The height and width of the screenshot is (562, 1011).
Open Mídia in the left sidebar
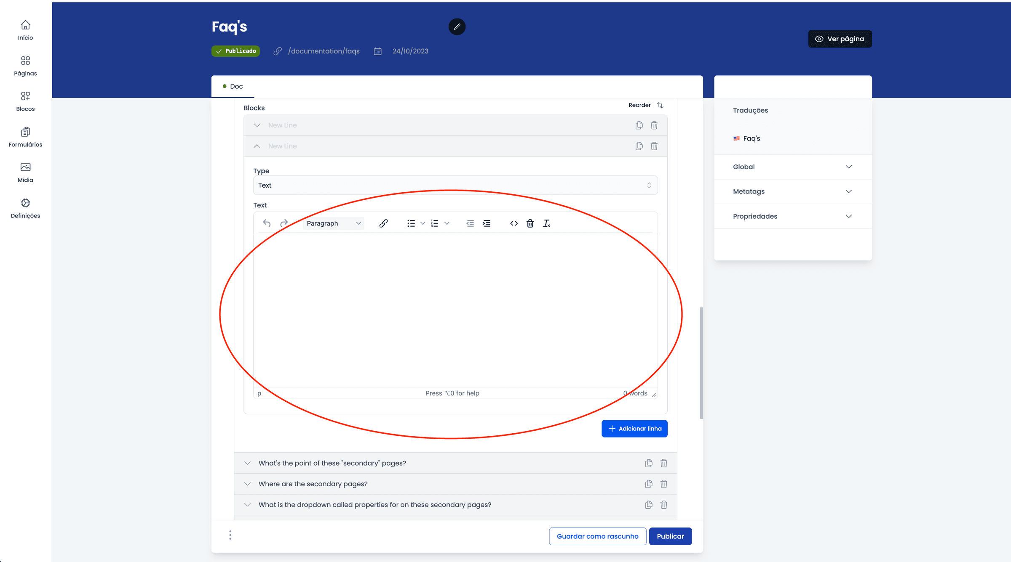(25, 172)
